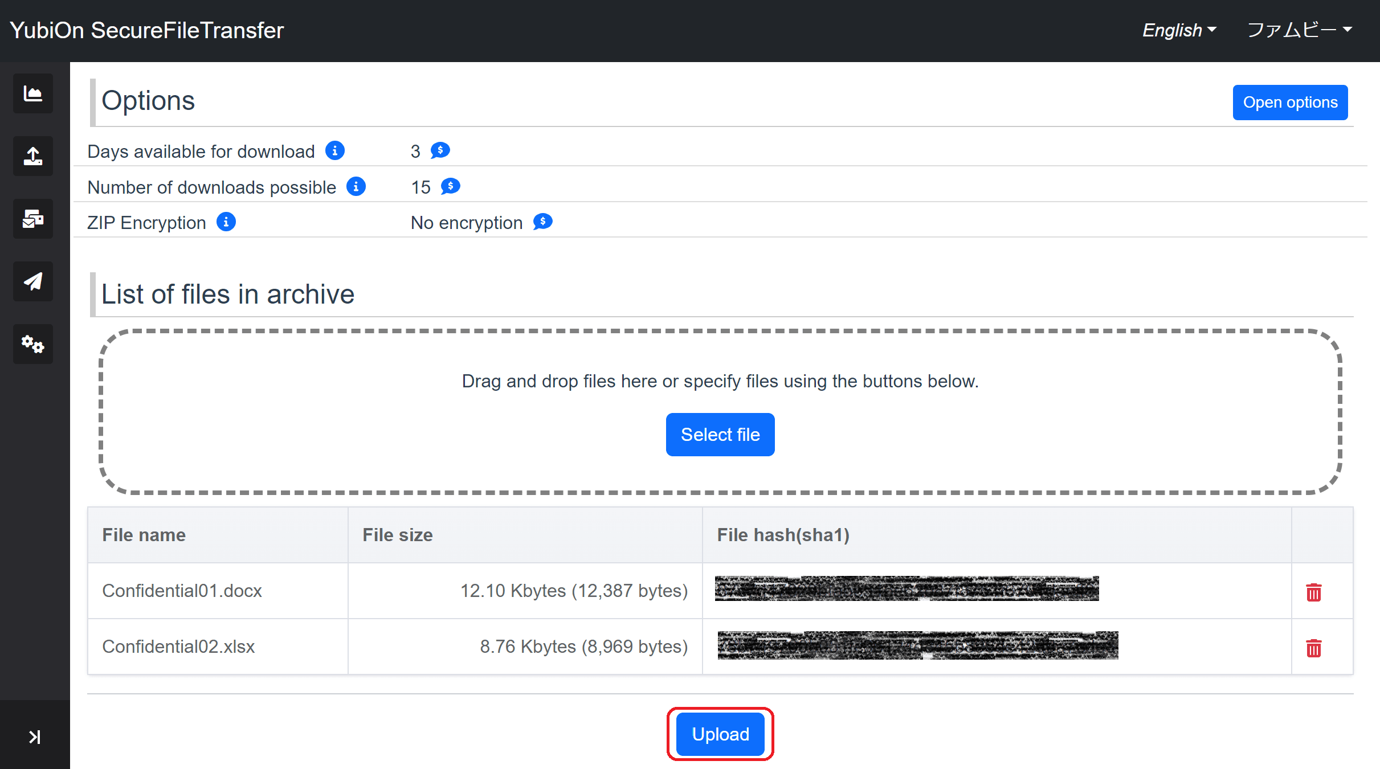1380x769 pixels.
Task: Click the Upload button
Action: click(720, 734)
